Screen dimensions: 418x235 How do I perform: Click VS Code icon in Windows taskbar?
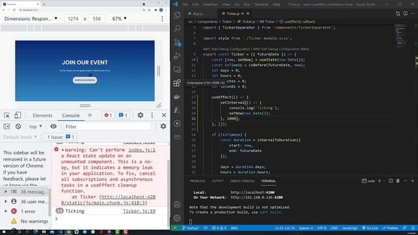pyautogui.click(x=60, y=232)
